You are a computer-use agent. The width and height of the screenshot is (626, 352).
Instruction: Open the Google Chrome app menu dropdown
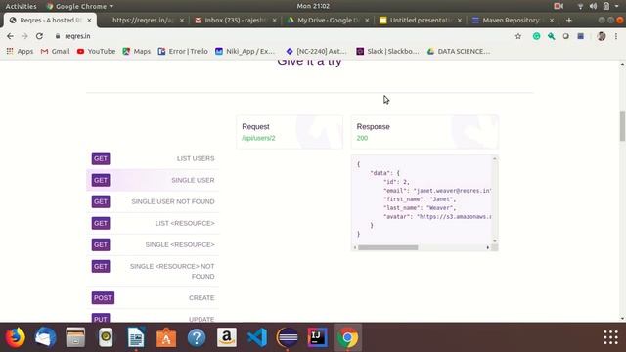tap(80, 6)
